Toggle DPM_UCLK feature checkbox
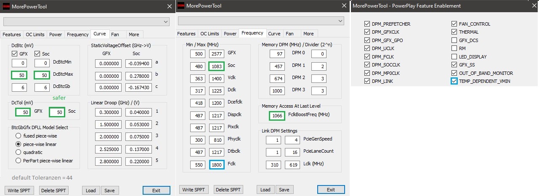539x196 pixels. pos(367,49)
